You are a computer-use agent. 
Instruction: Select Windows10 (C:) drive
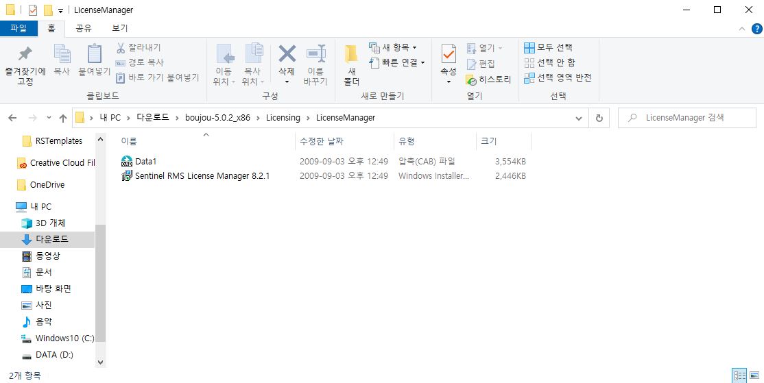coord(58,338)
